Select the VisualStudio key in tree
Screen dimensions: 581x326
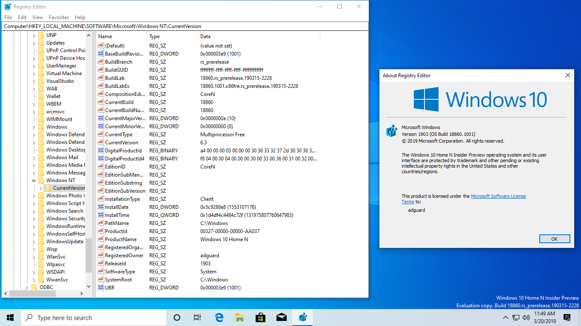point(60,81)
